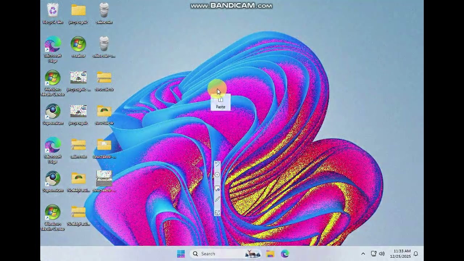Select the salinewin zipped folder
Image resolution: width=464 pixels, height=261 pixels.
pos(78,148)
